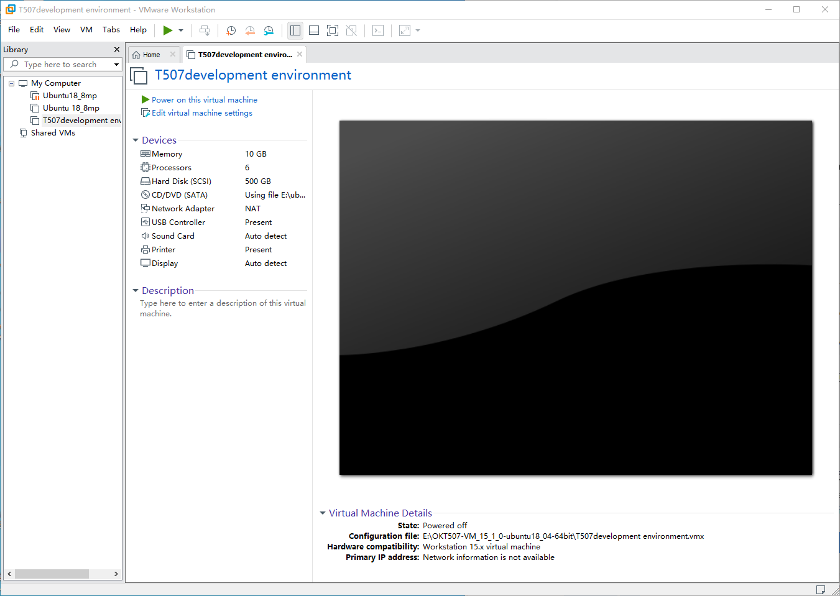Open the snapshot manager icon
The width and height of the screenshot is (840, 596).
coord(269,30)
